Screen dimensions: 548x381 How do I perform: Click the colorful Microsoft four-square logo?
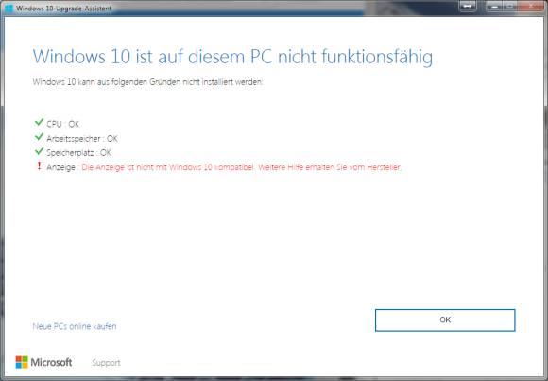pyautogui.click(x=22, y=362)
